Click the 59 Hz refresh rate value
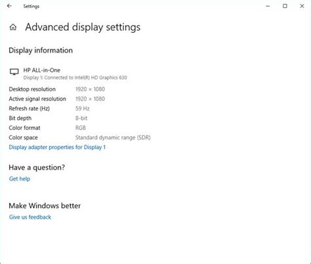The image size is (311, 264). point(83,108)
